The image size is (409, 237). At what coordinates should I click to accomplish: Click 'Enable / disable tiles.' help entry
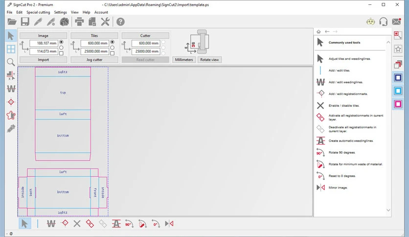(x=344, y=105)
